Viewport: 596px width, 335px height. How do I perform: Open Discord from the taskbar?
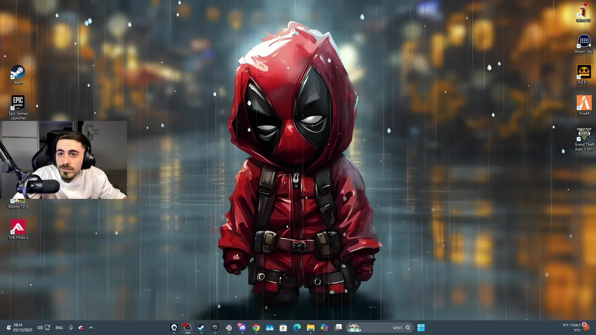242,328
